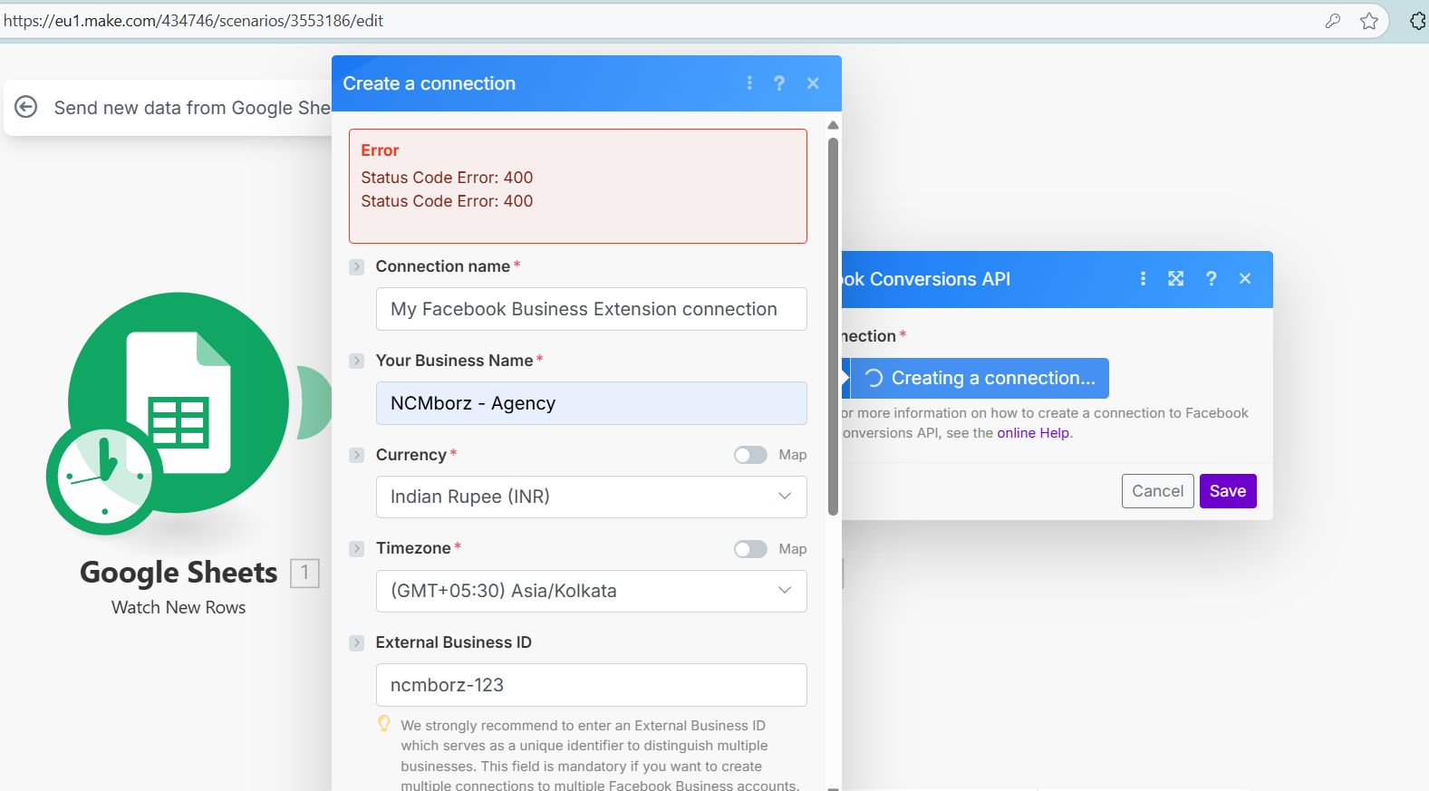The width and height of the screenshot is (1429, 791).
Task: Open the online Help link
Action: click(1033, 433)
